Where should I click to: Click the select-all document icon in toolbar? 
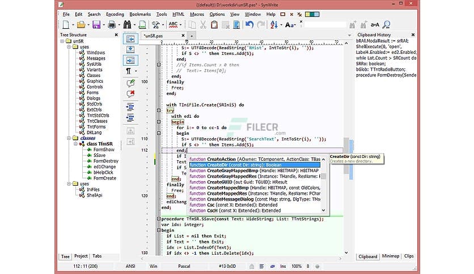point(236,25)
